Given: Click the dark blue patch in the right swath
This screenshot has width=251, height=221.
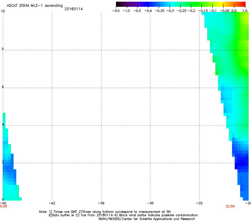Looking at the screenshot, I should click(x=242, y=162).
